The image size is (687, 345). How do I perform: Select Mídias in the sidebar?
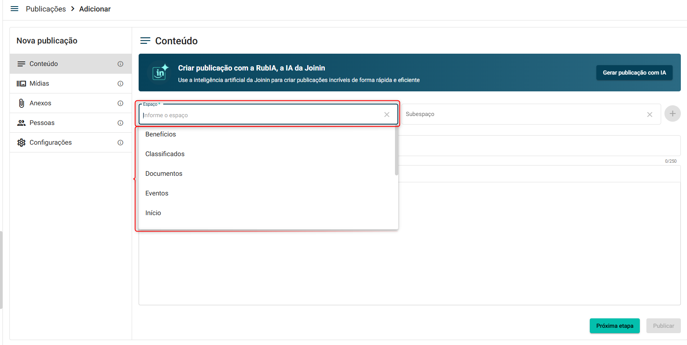pyautogui.click(x=71, y=84)
